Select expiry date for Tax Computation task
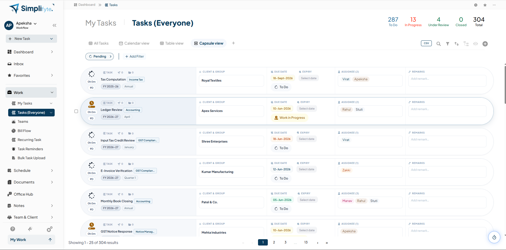 pos(308,78)
